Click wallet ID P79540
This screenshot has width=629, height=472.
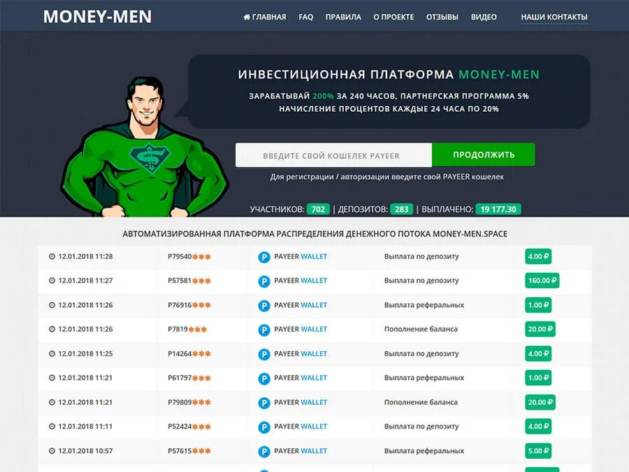[189, 257]
